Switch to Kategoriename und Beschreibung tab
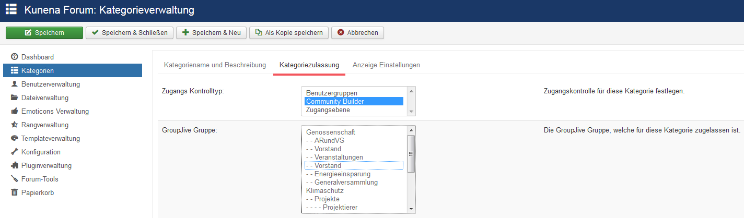The height and width of the screenshot is (218, 744). (215, 65)
